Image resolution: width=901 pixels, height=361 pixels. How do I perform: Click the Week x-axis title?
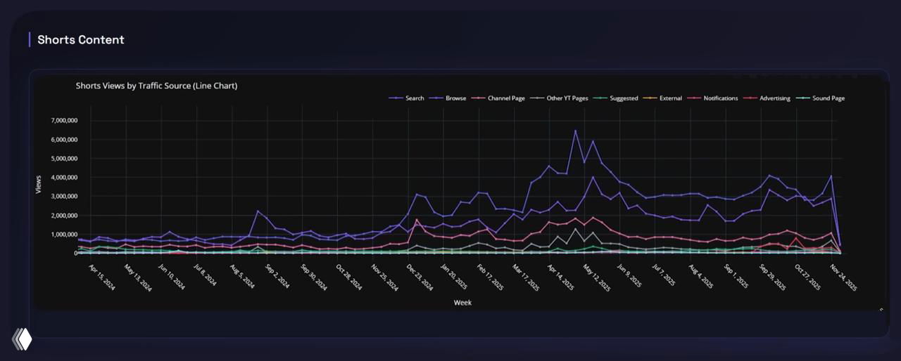(x=462, y=303)
